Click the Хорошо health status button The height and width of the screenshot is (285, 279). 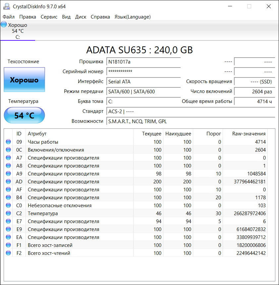coord(24,80)
